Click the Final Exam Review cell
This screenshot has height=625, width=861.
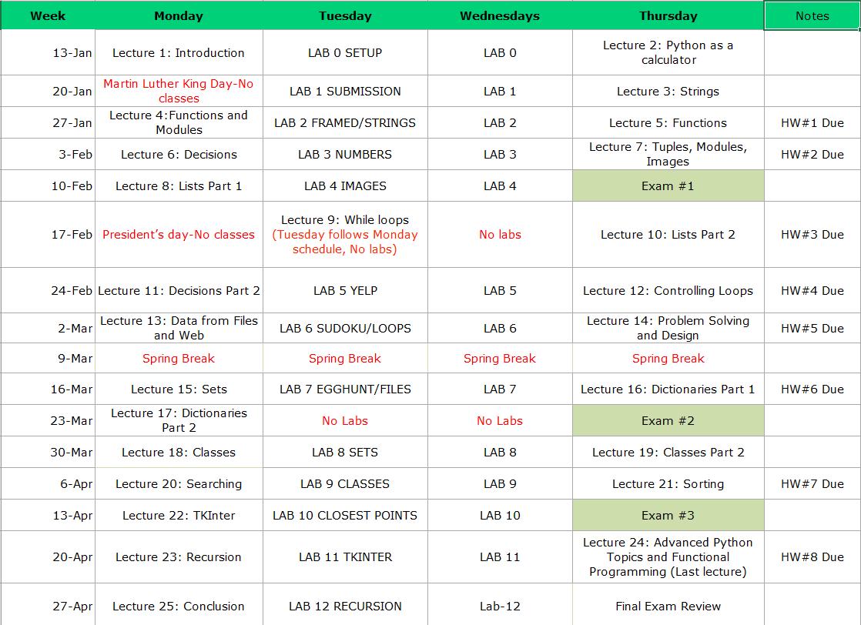[668, 606]
